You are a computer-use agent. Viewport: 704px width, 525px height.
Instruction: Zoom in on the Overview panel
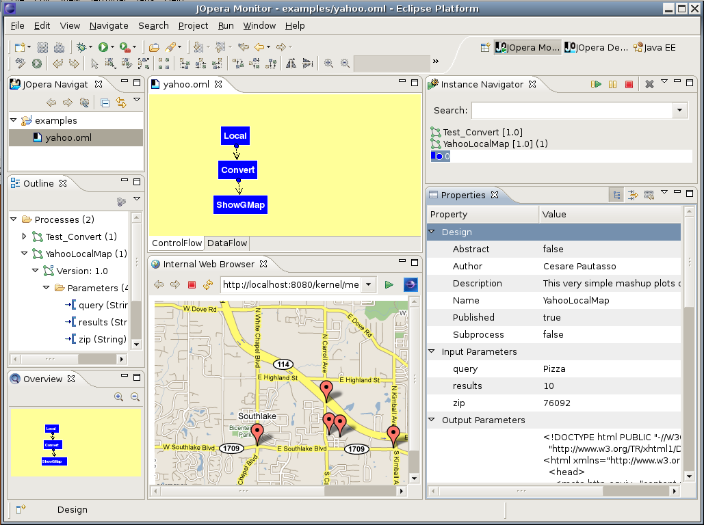click(118, 396)
